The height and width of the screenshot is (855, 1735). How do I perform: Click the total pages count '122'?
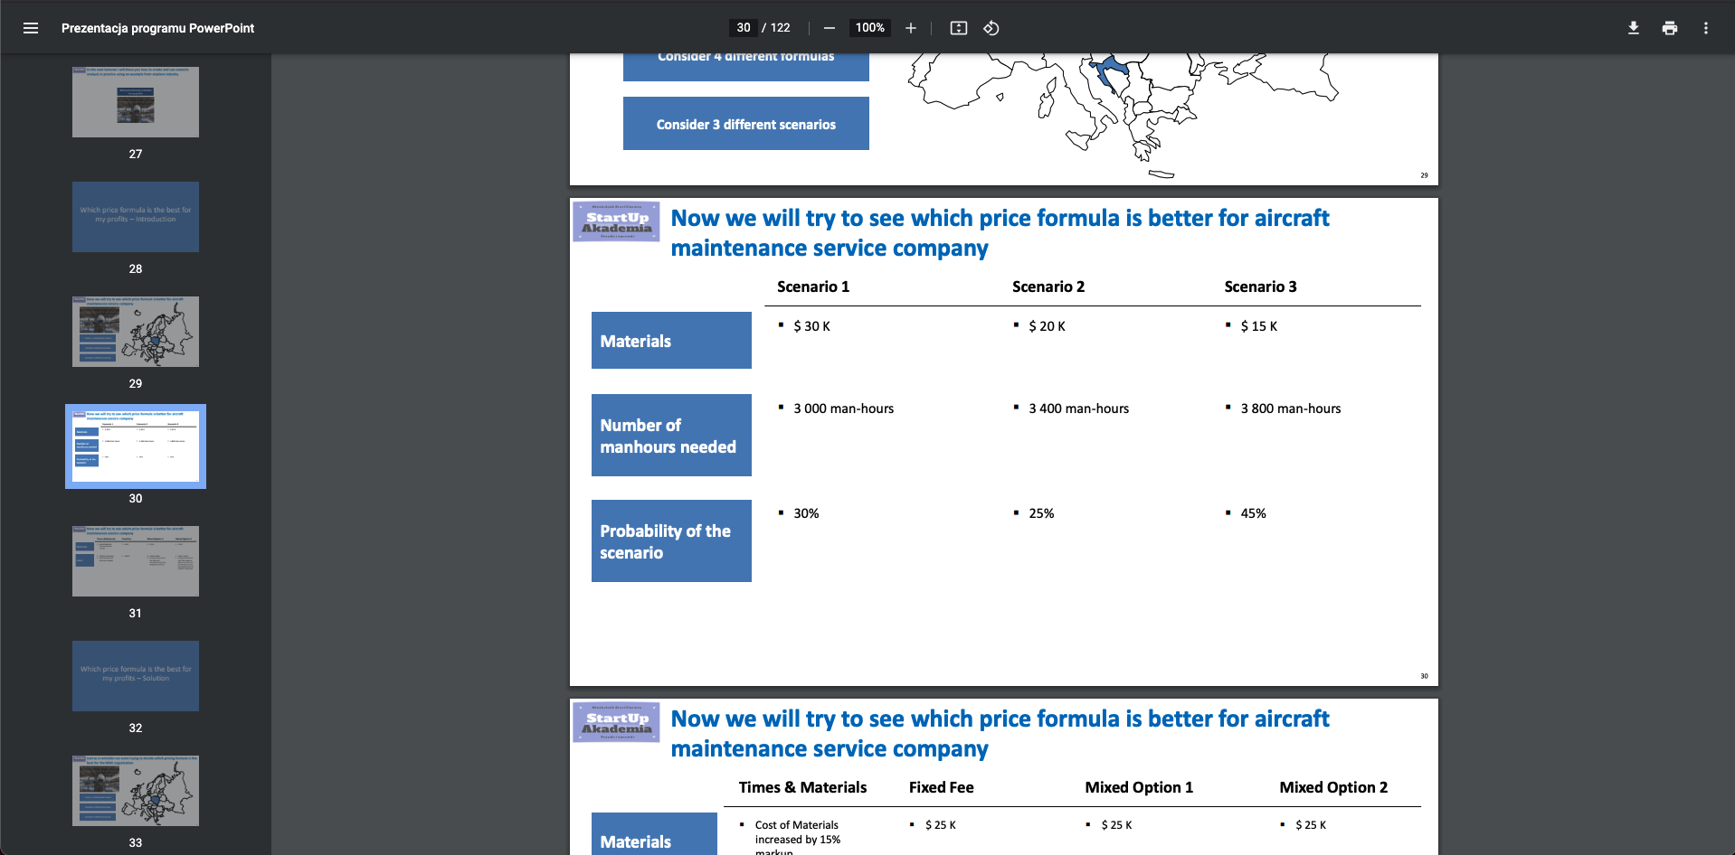click(x=780, y=28)
